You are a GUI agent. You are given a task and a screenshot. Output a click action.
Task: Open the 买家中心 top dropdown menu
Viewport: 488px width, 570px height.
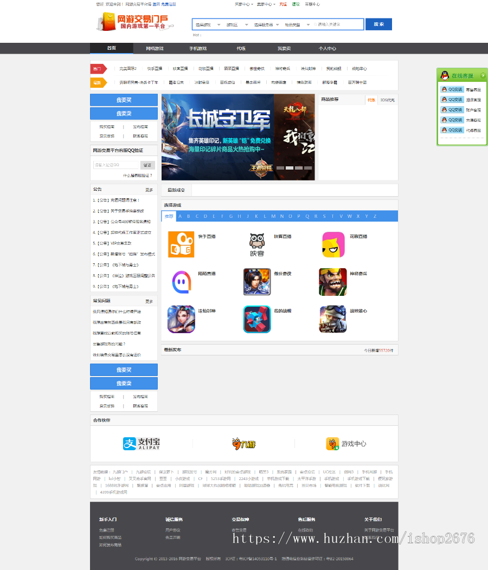[x=244, y=4]
